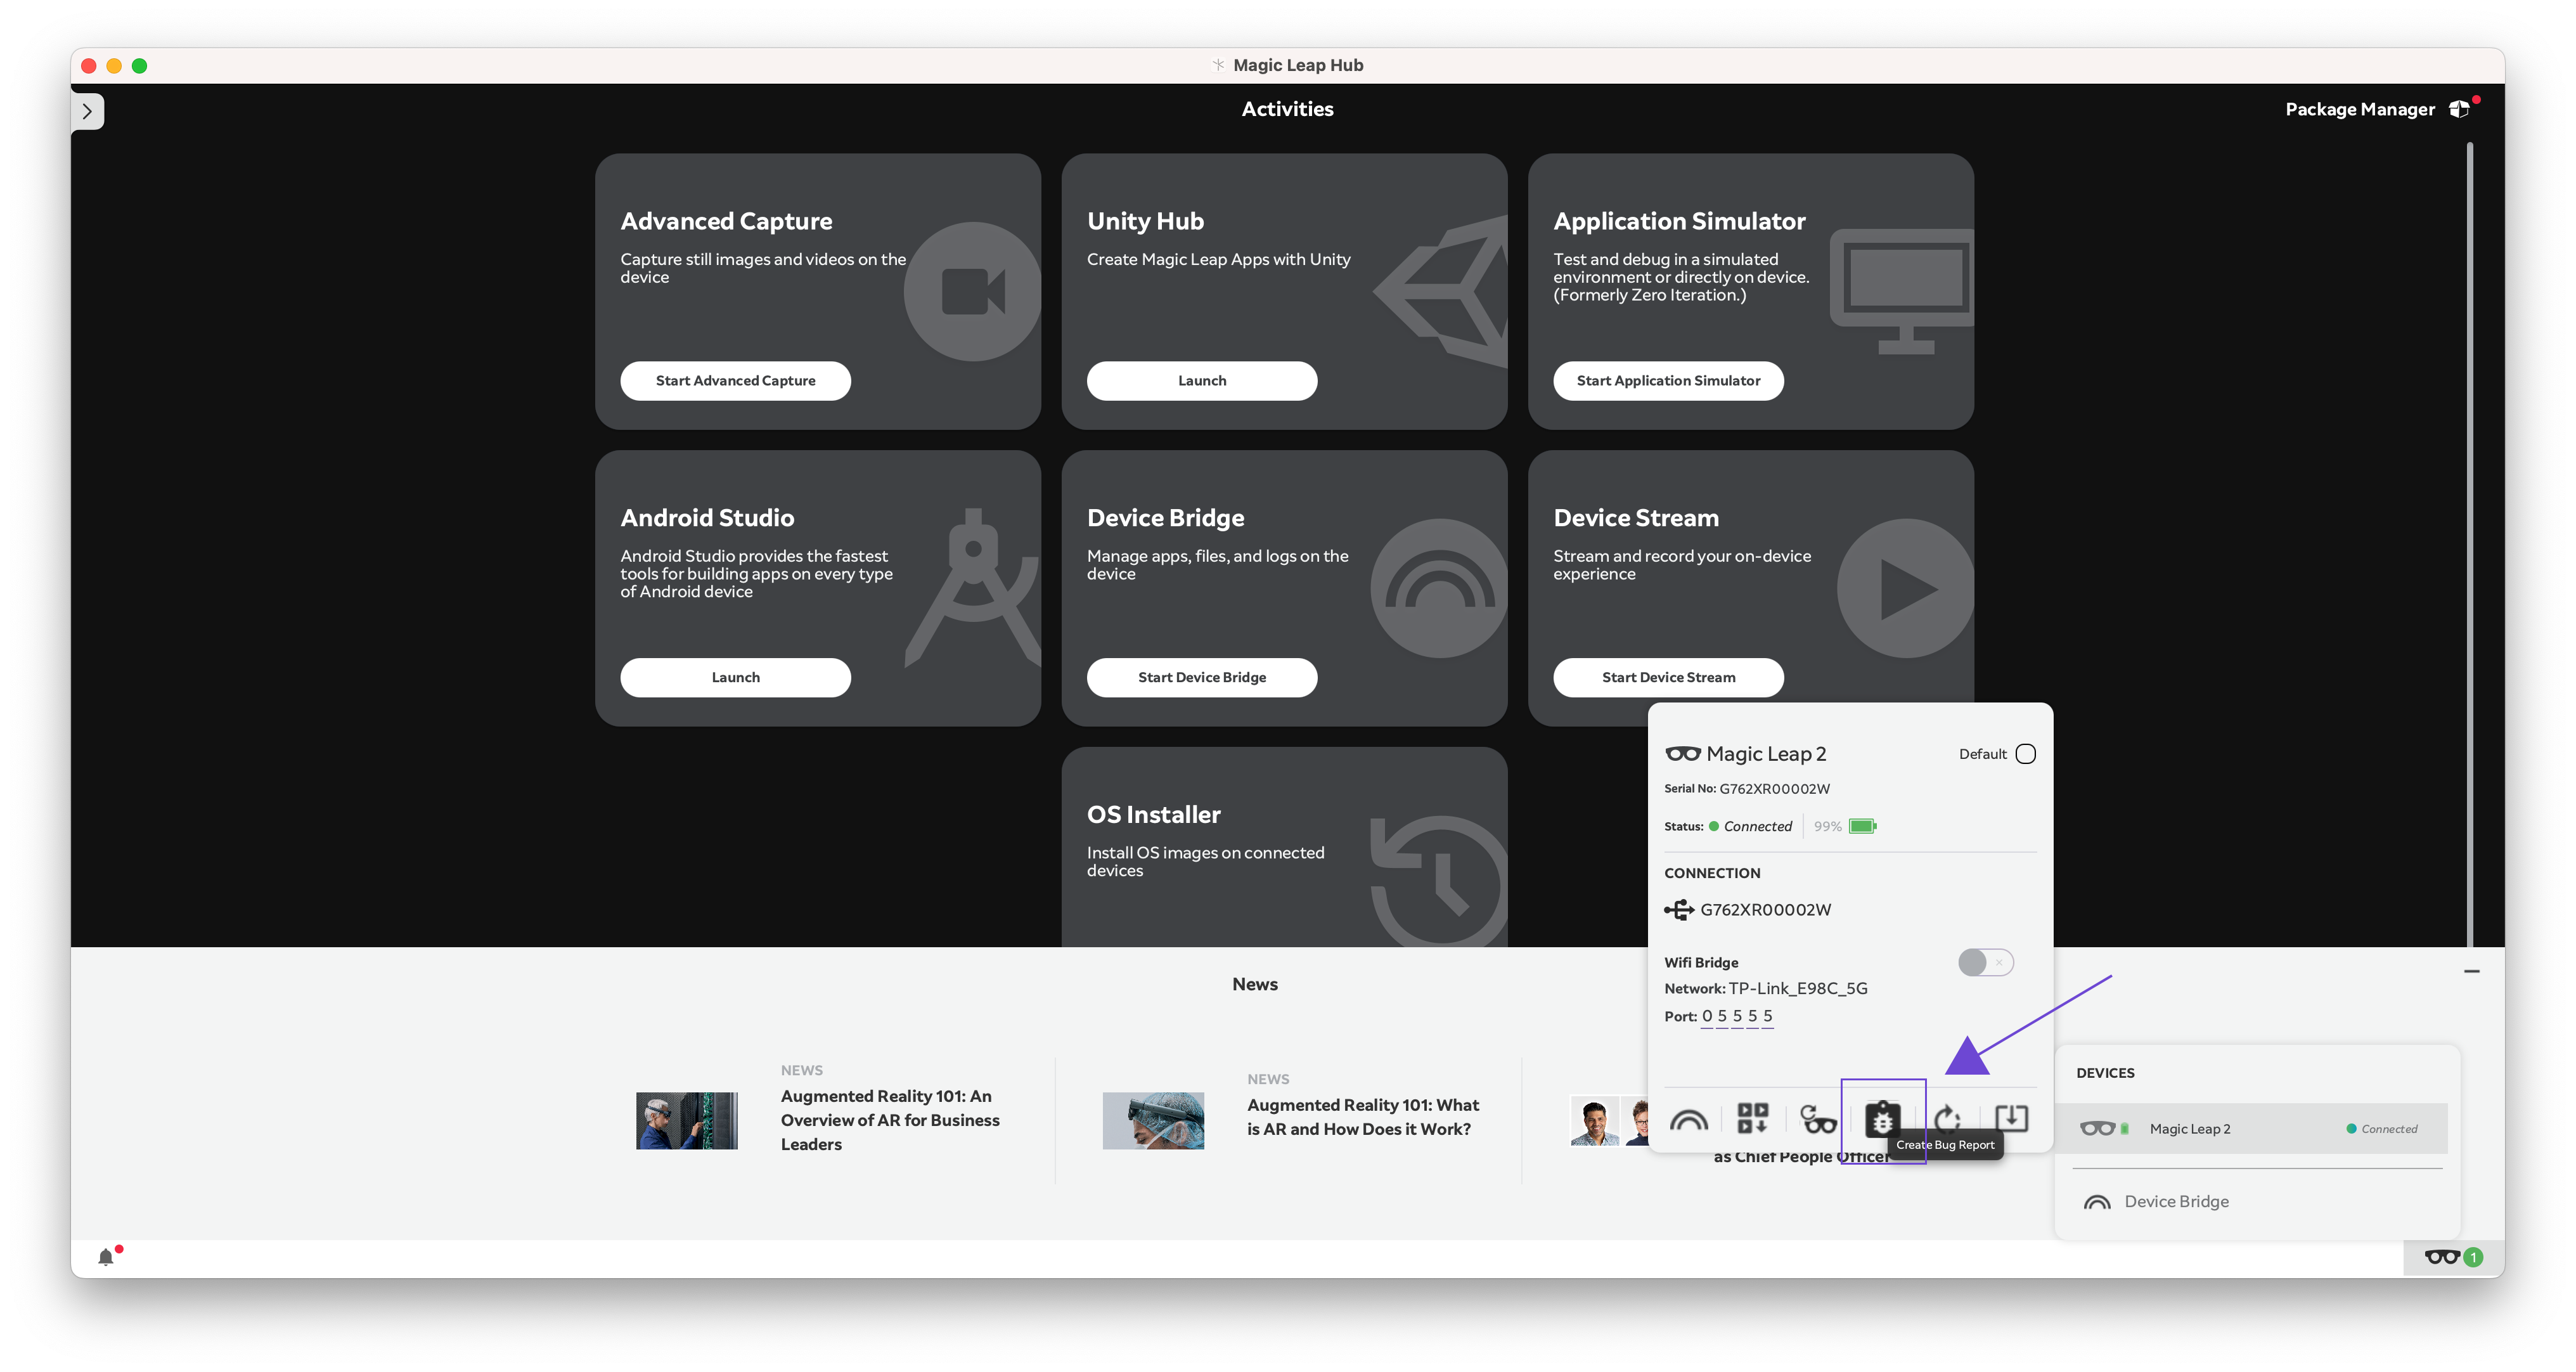Image resolution: width=2576 pixels, height=1372 pixels.
Task: Click the Application Simulator monitor icon
Action: coord(1903,291)
